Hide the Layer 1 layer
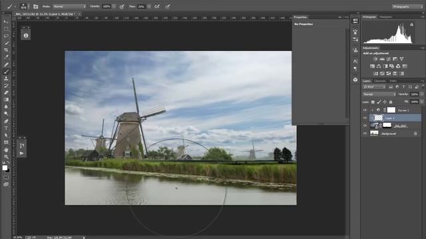This screenshot has width=426, height=239. coord(365,118)
